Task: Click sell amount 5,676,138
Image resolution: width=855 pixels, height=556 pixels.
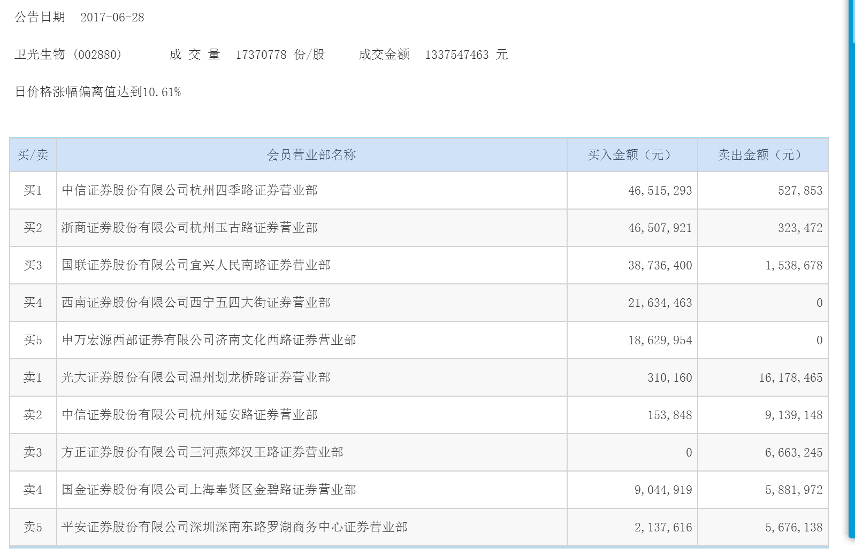Action: pyautogui.click(x=794, y=528)
